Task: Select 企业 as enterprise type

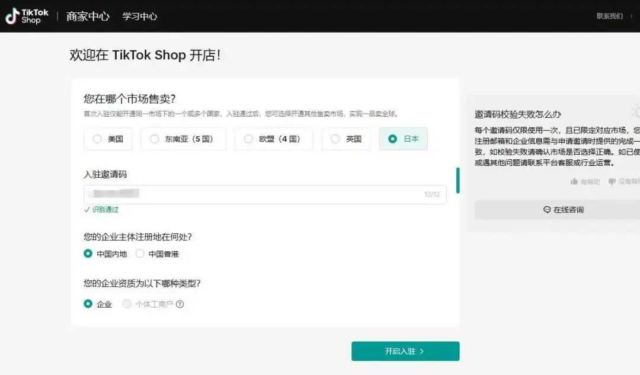Action: coord(88,304)
